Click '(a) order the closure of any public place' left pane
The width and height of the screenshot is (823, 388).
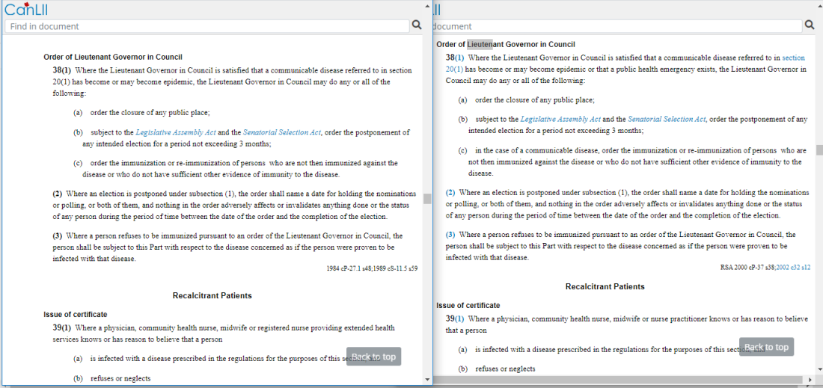pyautogui.click(x=141, y=112)
